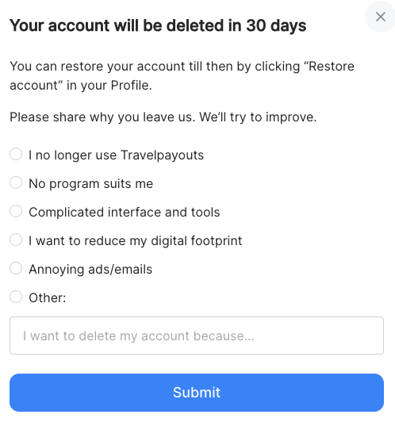The width and height of the screenshot is (395, 422).
Task: Mark 'Annoying ads/emails' radio button
Action: click(16, 268)
